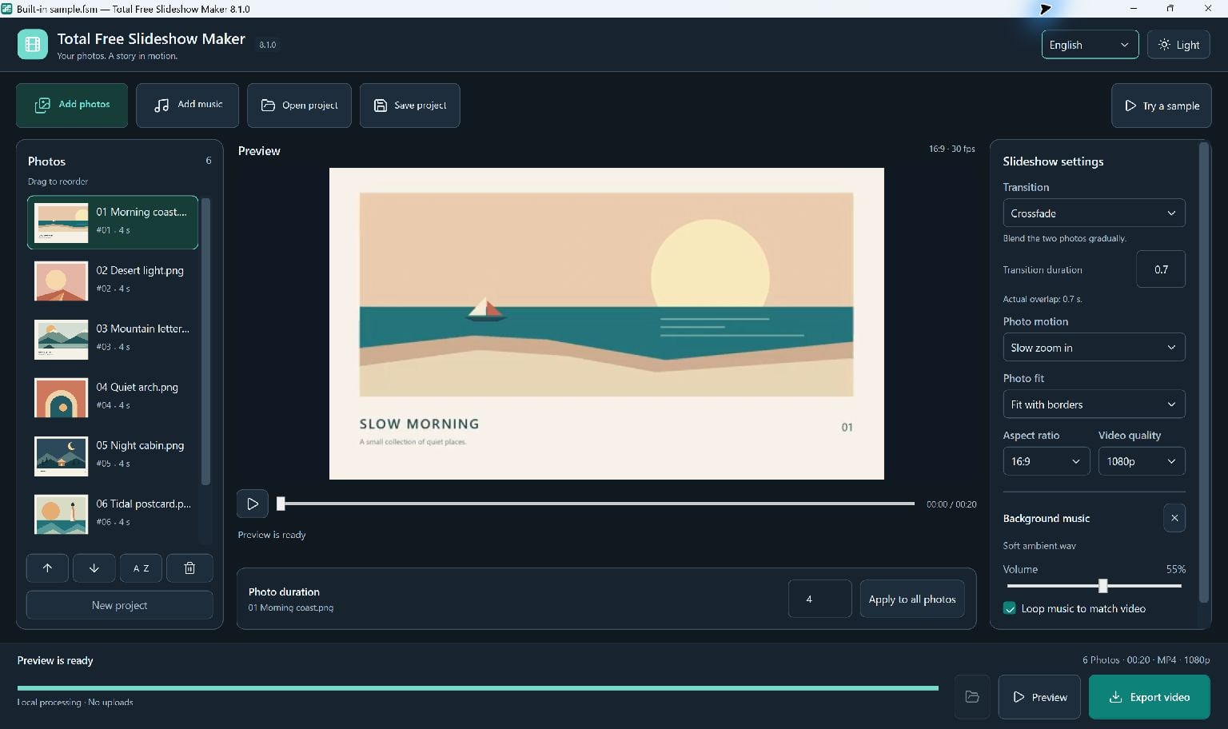Viewport: 1228px width, 729px height.
Task: Remove background music with the X button
Action: pyautogui.click(x=1174, y=518)
